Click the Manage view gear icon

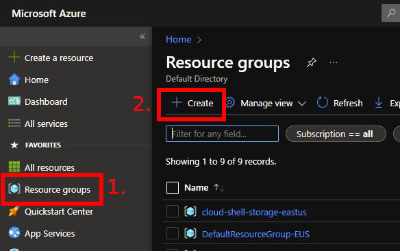[x=230, y=103]
